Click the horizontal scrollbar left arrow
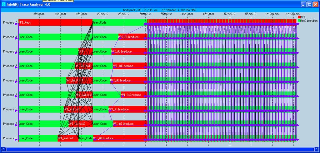 tap(3, 150)
